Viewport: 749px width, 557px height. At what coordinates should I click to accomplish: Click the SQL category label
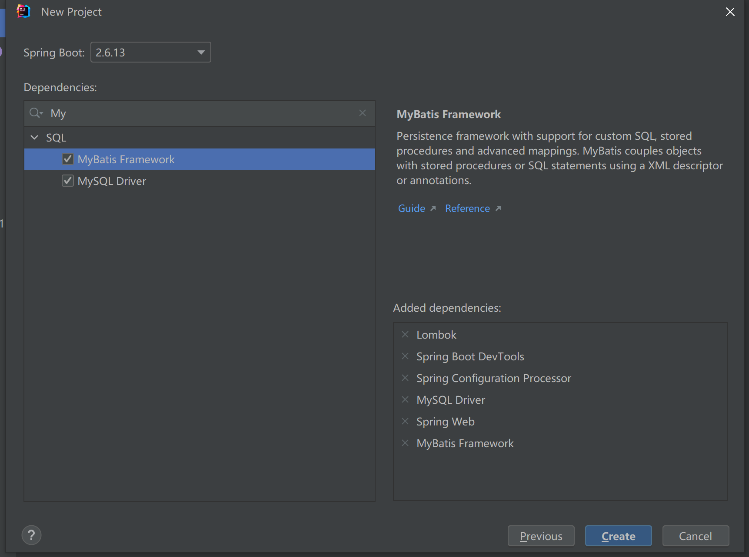(x=56, y=138)
